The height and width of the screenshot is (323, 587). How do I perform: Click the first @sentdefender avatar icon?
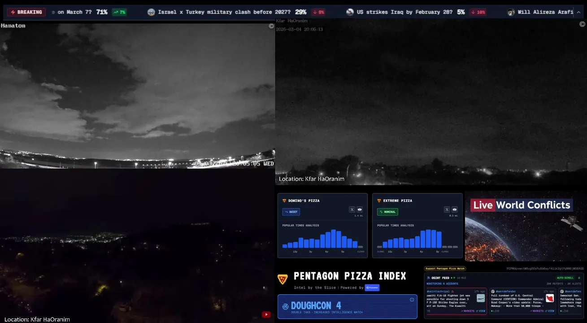tap(493, 292)
